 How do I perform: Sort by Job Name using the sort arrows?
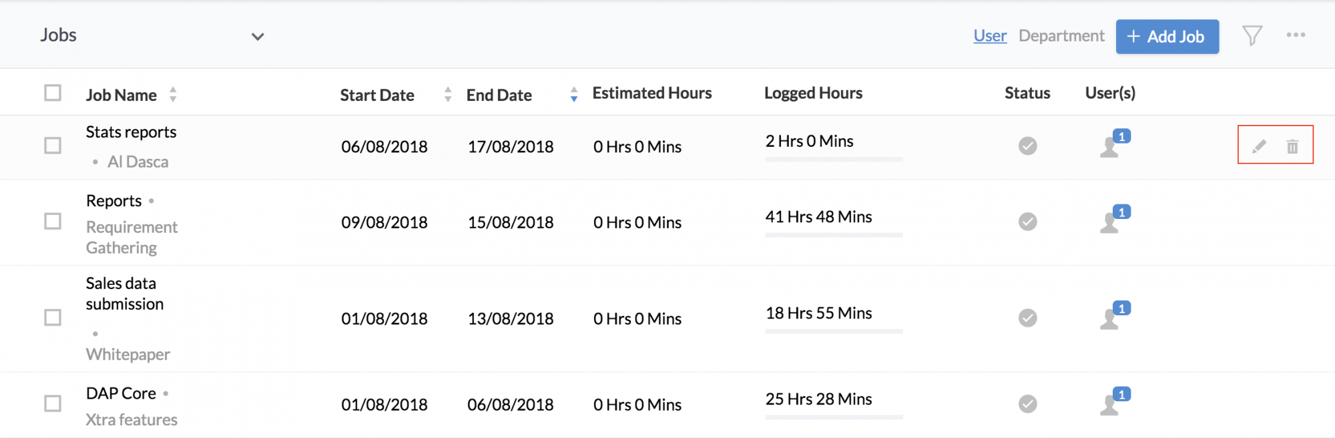(173, 94)
